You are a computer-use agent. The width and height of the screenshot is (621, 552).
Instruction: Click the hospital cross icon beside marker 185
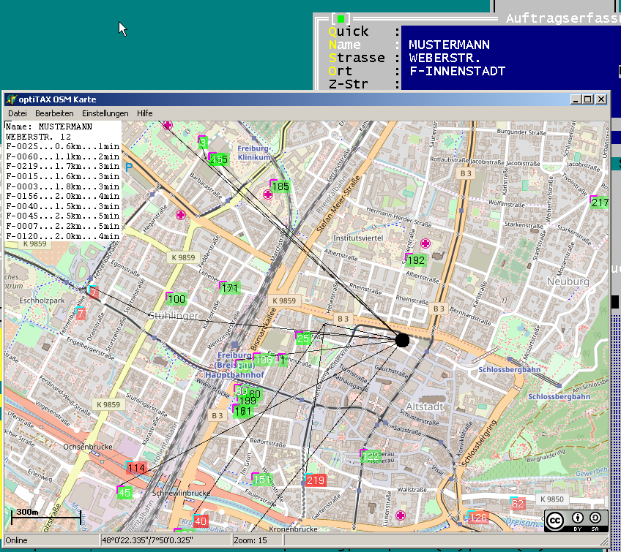268,194
